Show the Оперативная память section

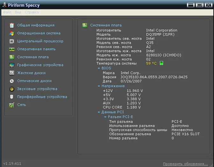(x=36, y=49)
